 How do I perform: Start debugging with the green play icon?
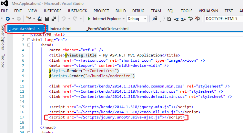(89, 19)
